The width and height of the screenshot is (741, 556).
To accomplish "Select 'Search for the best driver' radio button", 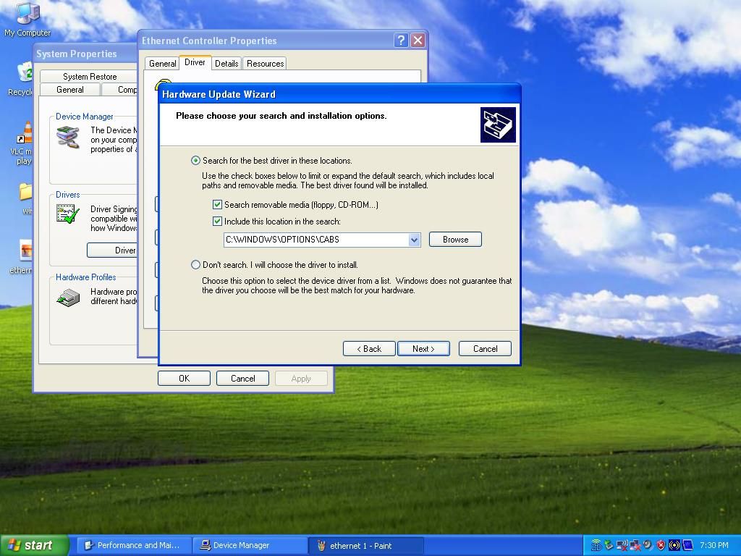I will (195, 161).
